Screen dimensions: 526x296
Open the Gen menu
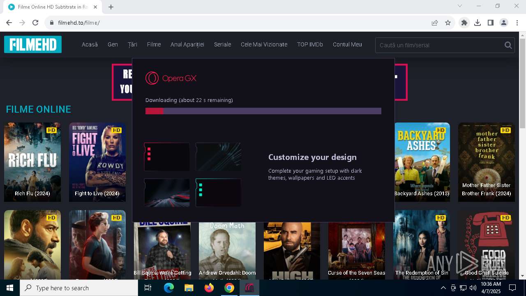(x=113, y=44)
